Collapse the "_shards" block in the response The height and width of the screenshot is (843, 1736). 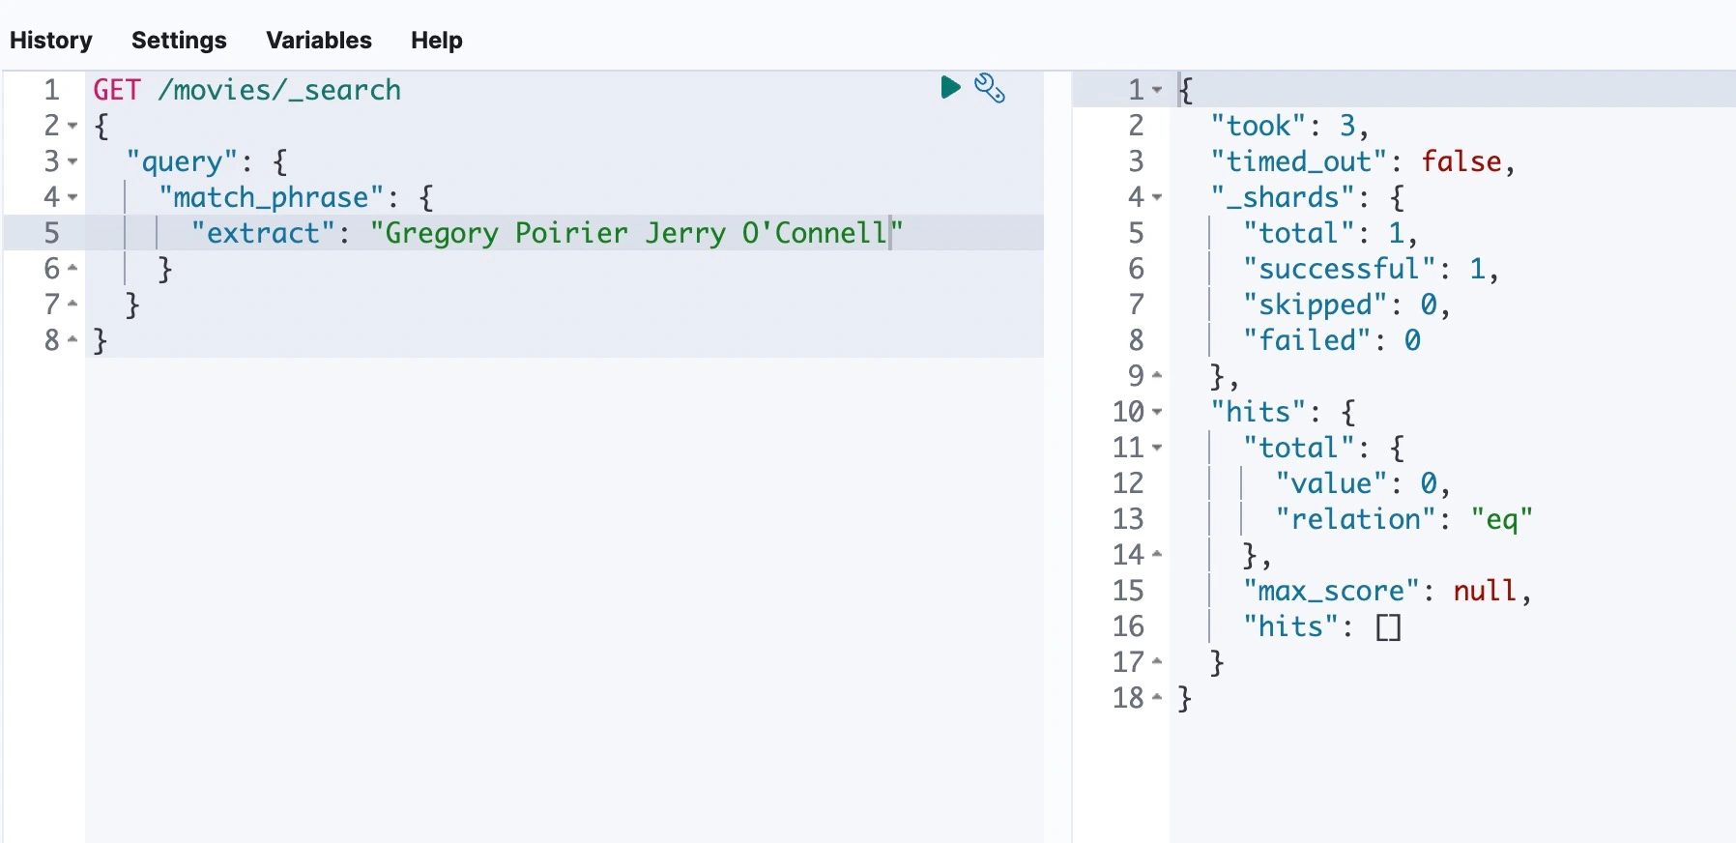tap(1157, 197)
